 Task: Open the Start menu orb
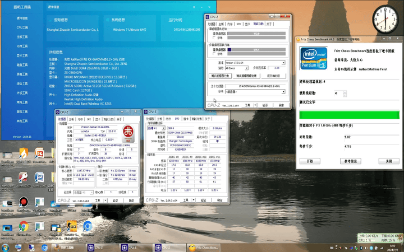[x=5, y=248]
